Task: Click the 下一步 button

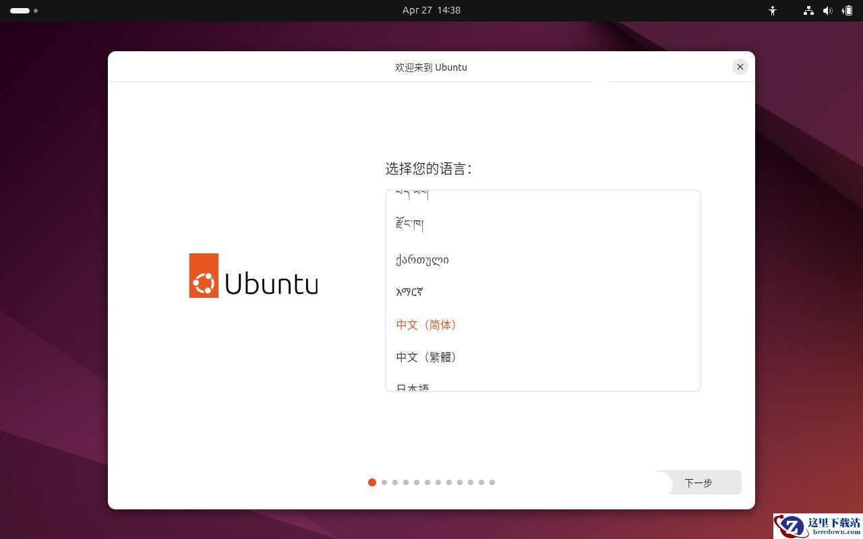Action: [698, 482]
